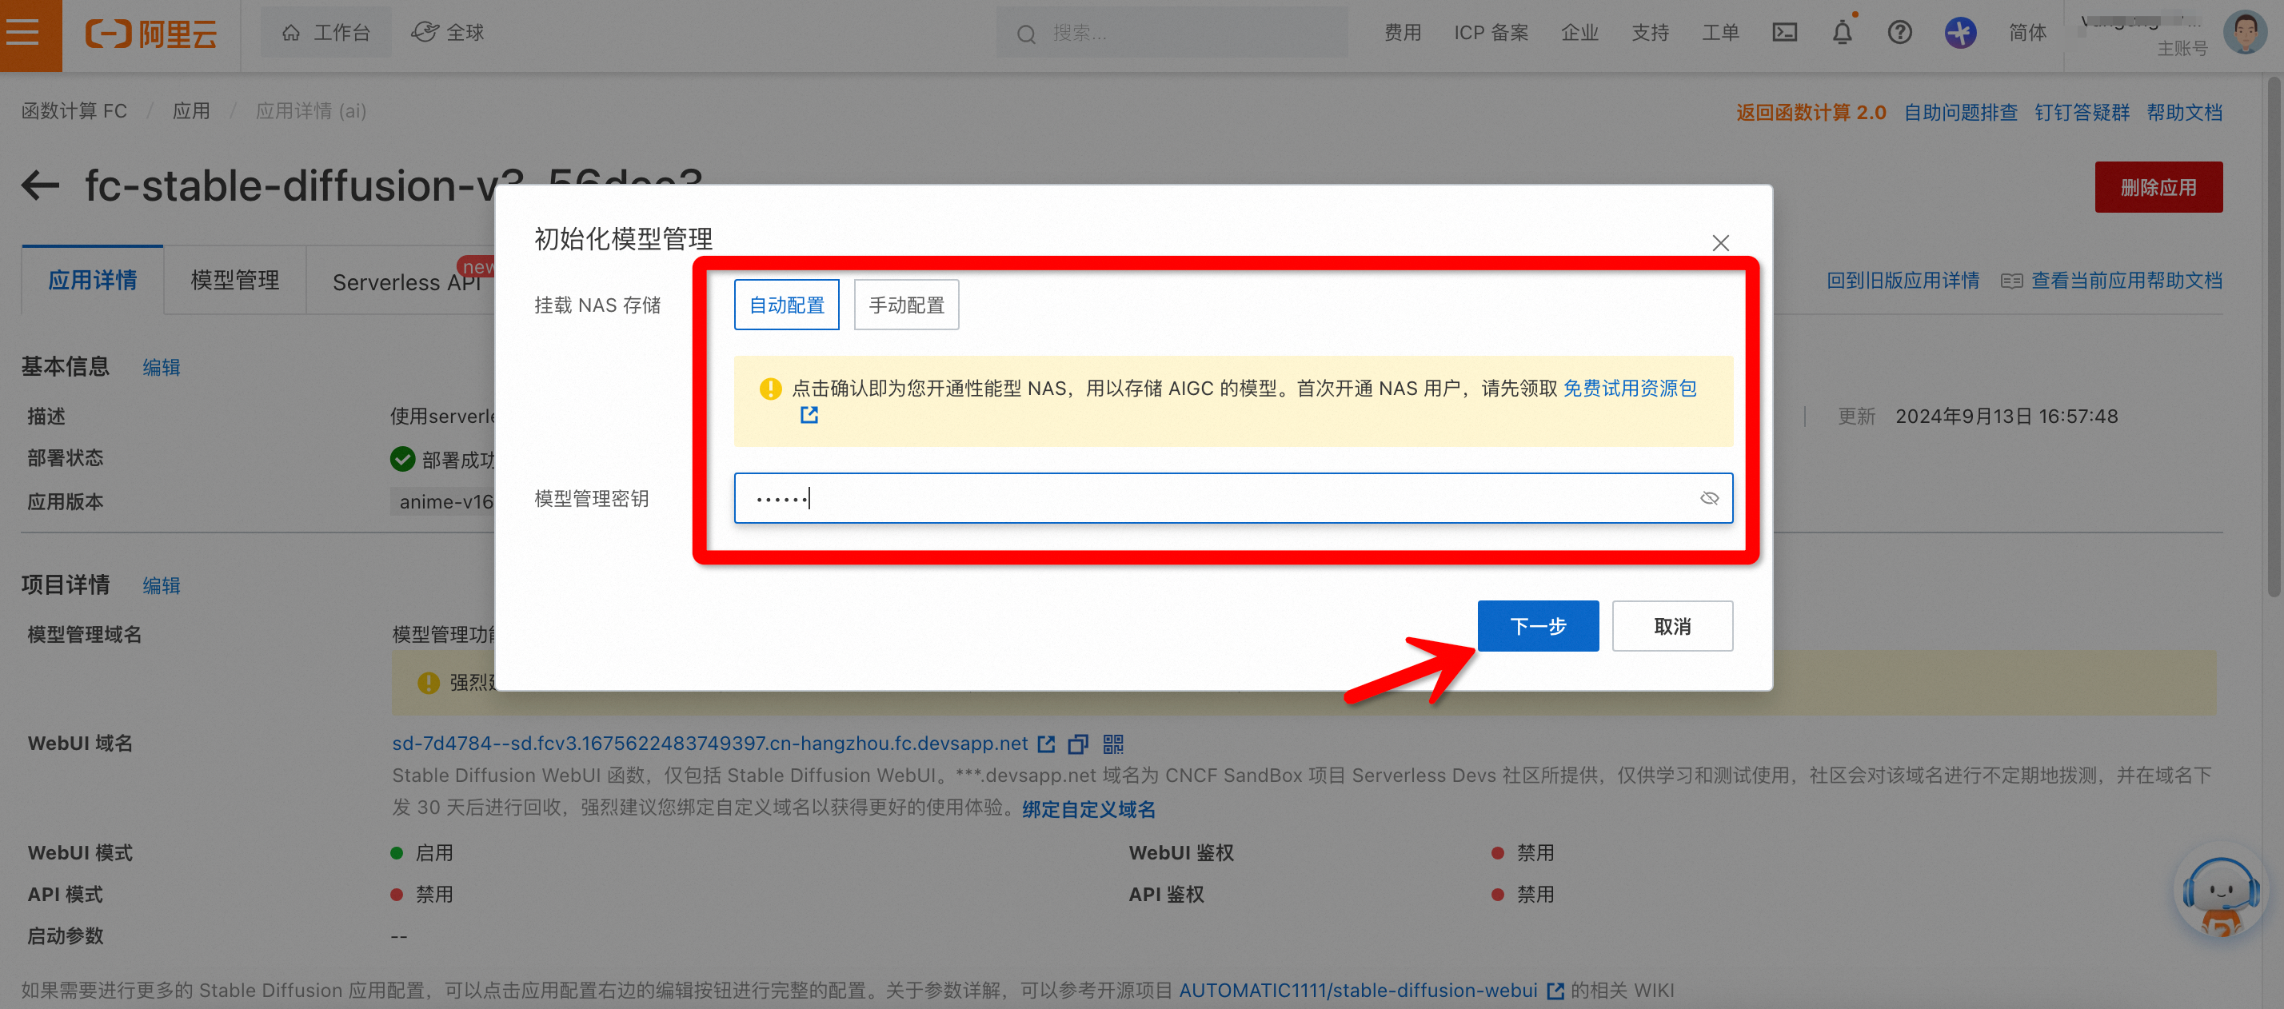This screenshot has width=2284, height=1009.
Task: Open the notification bell
Action: [1842, 33]
